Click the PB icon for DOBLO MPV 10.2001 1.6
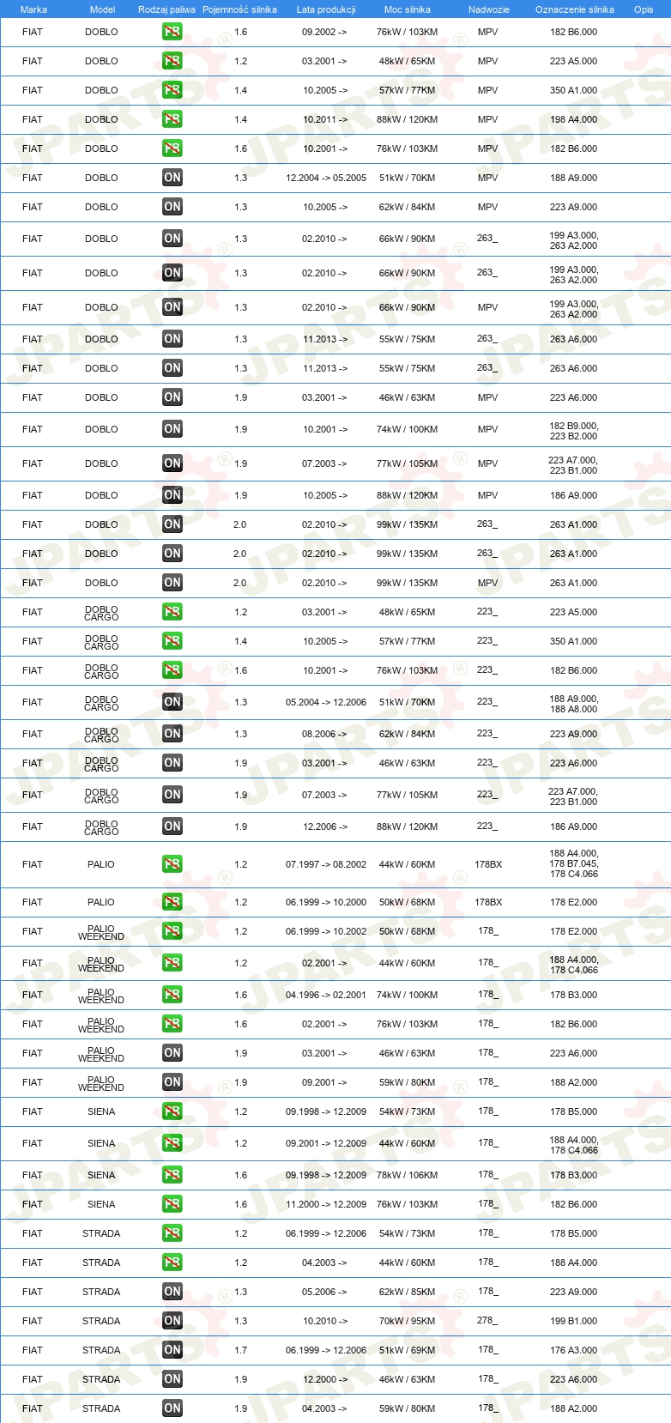Screen dimensions: 671x1423 (x=172, y=148)
